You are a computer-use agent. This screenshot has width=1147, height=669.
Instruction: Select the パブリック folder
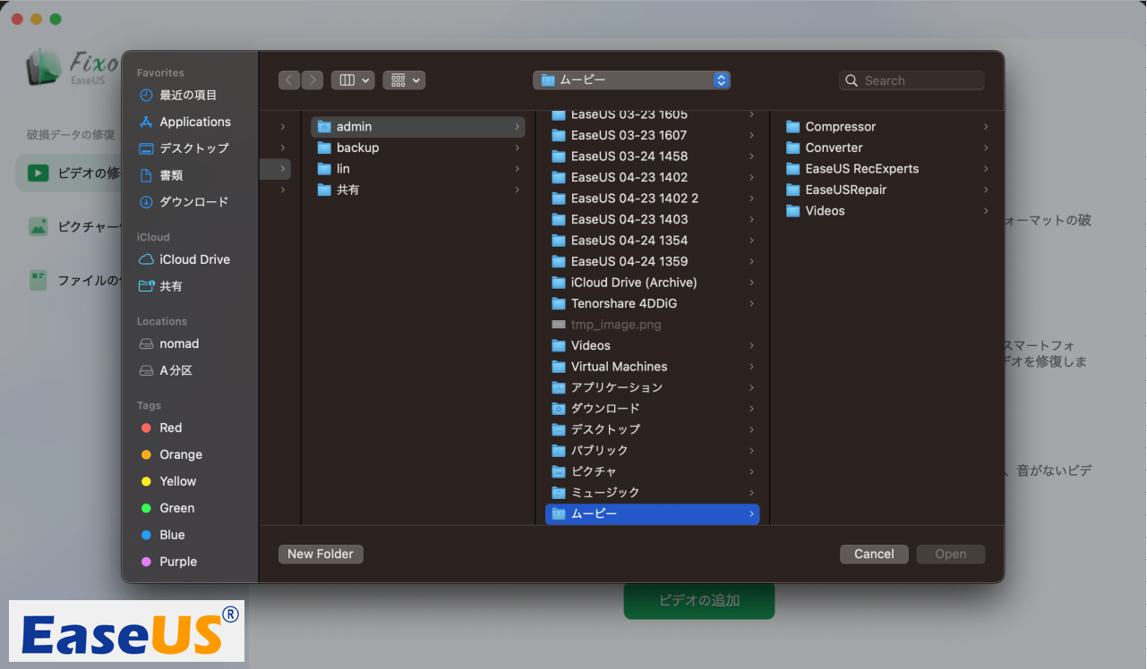point(652,451)
